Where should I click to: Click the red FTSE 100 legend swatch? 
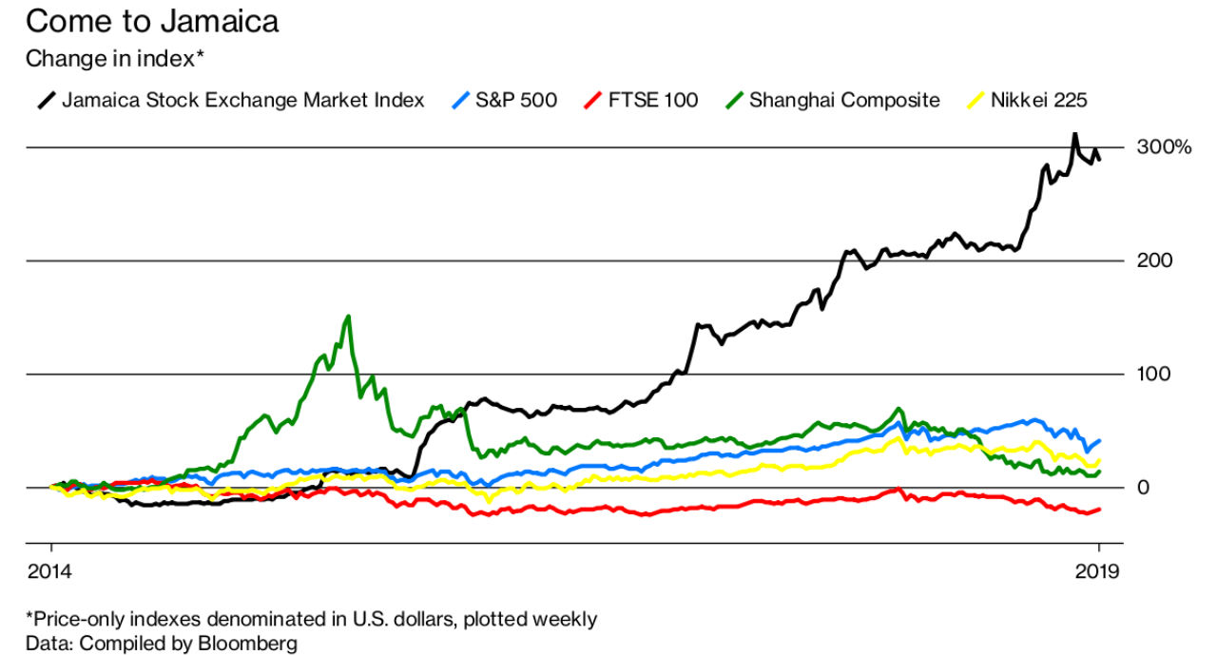pos(591,100)
